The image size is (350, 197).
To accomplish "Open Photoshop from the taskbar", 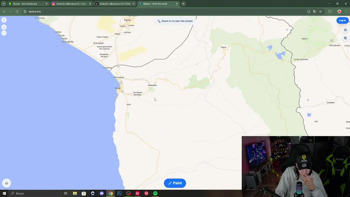I will 119,193.
